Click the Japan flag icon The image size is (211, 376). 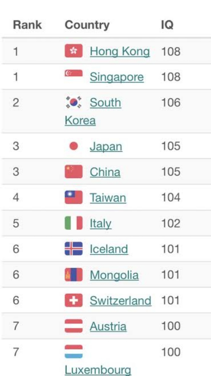(x=74, y=146)
